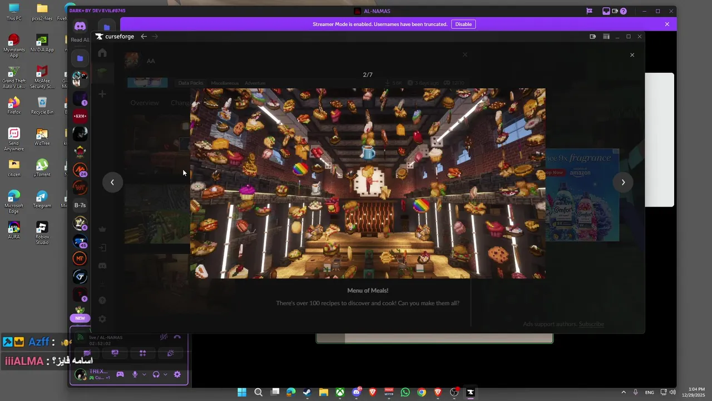712x401 pixels.
Task: Click the food-filled restaurant screenshot
Action: coord(368,183)
